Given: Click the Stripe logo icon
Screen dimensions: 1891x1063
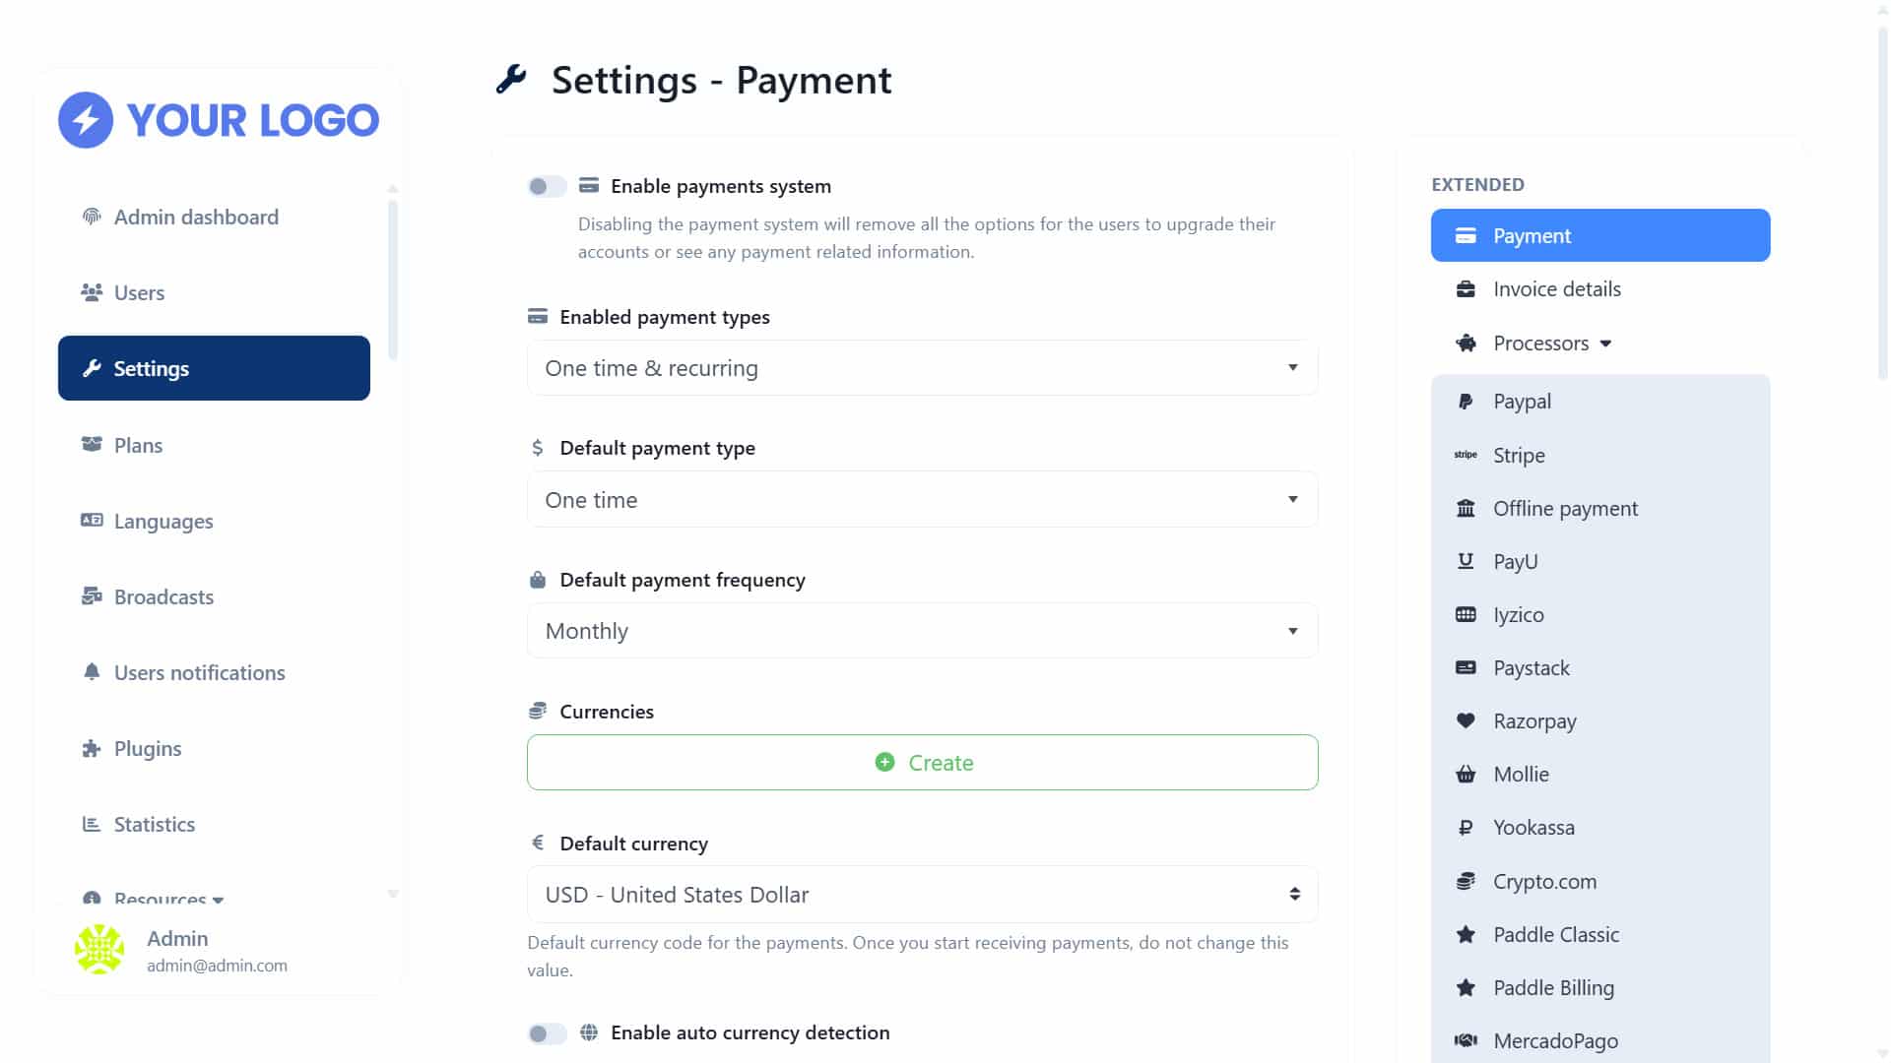Looking at the screenshot, I should (1466, 455).
